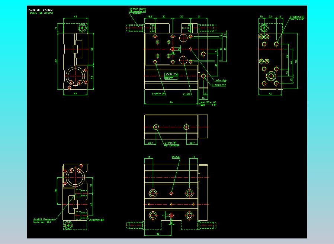This screenshot has width=334, height=244.
Task: Click the Model TML 32x30ST label
Action: point(42,13)
